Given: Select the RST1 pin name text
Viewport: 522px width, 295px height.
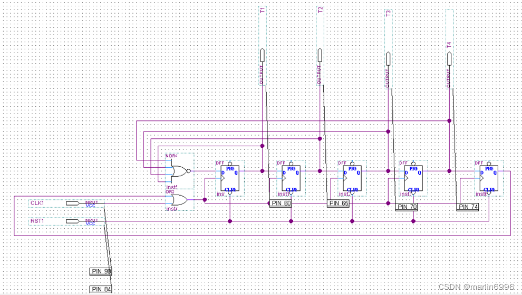Looking at the screenshot, I should (37, 221).
